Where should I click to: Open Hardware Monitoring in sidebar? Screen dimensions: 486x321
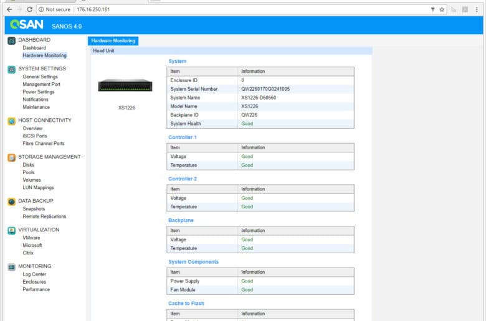click(45, 55)
